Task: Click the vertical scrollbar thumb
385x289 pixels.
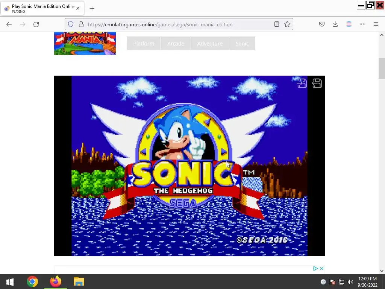Action: [x=382, y=68]
